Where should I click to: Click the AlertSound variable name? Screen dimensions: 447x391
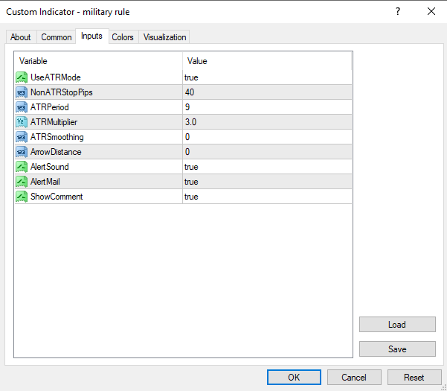click(x=50, y=167)
